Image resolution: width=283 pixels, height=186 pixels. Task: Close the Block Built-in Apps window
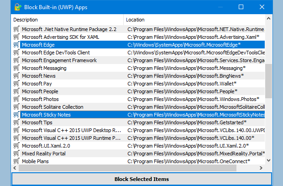click(262, 7)
